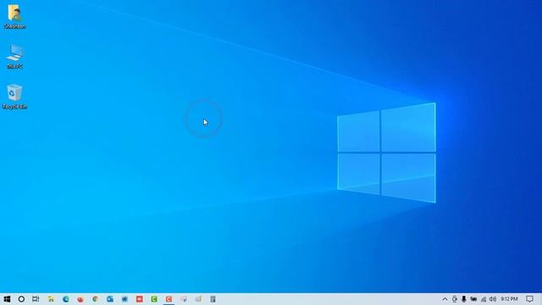542x305 pixels.
Task: Open the Windows Start menu
Action: click(x=7, y=299)
